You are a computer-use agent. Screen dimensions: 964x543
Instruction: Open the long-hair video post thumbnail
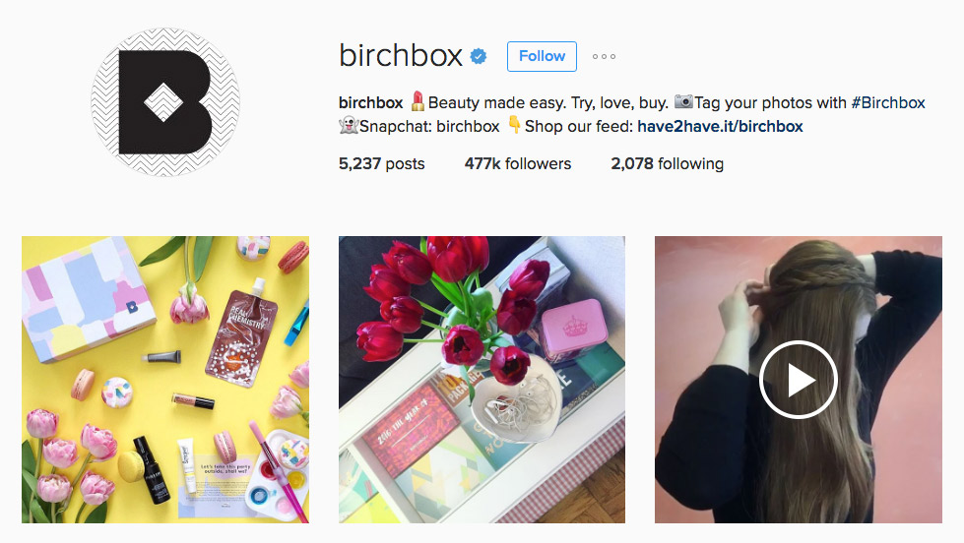coord(798,380)
